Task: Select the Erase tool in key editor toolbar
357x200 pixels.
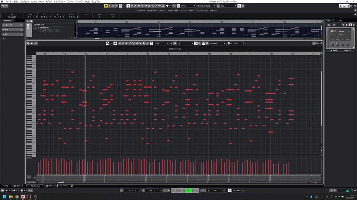Action: 126,43
